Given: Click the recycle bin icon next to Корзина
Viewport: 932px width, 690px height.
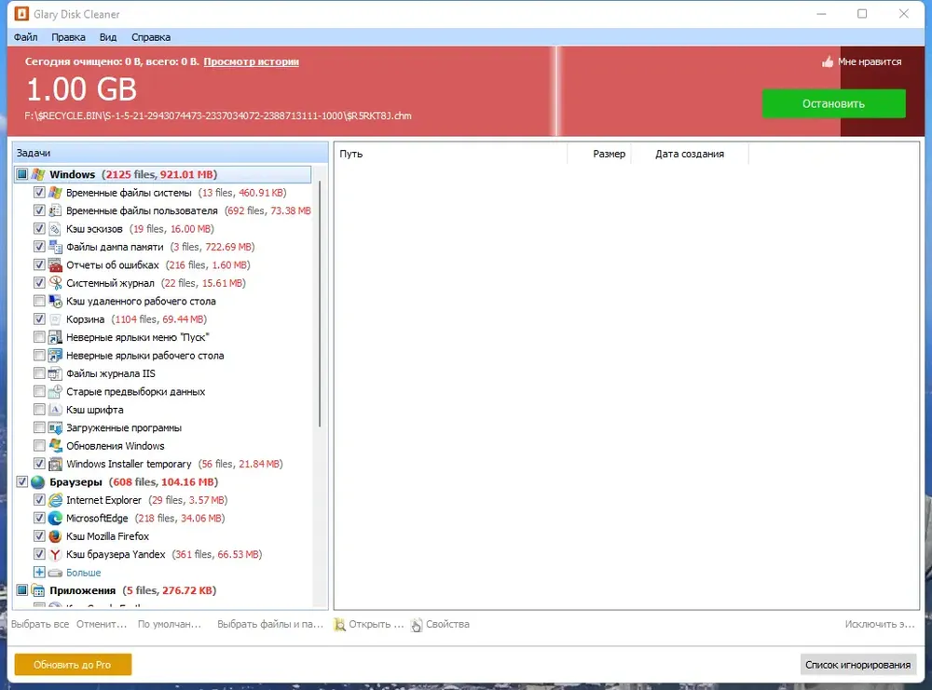Looking at the screenshot, I should pyautogui.click(x=55, y=319).
